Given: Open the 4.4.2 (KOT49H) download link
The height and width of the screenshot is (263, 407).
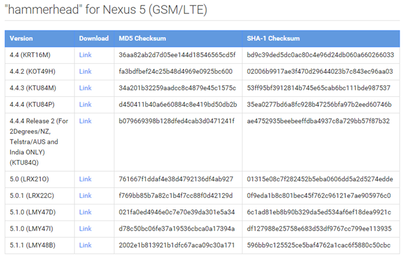Looking at the screenshot, I should 85,71.
